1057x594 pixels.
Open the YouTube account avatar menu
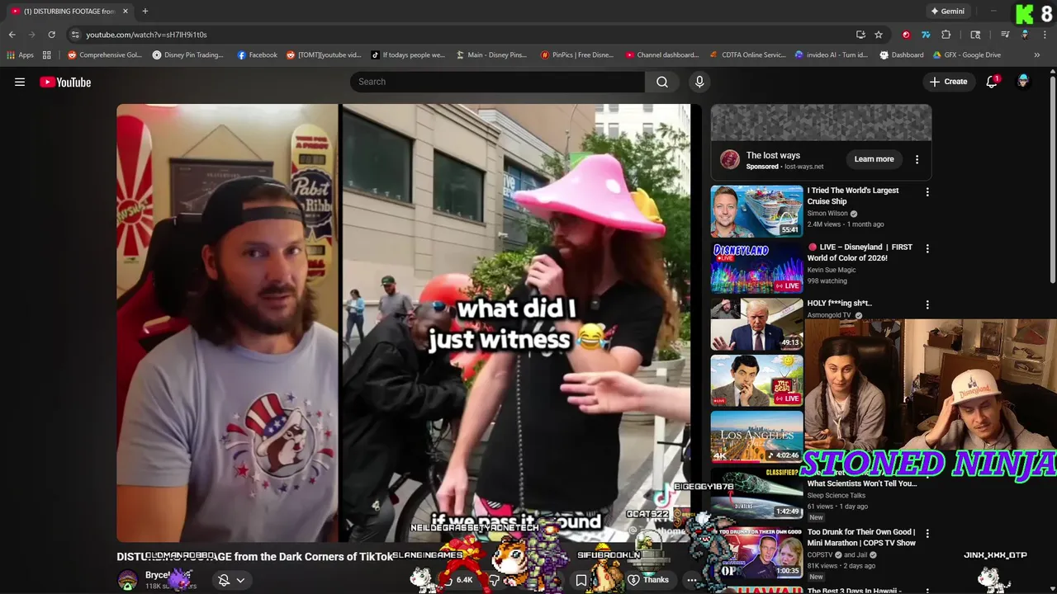[x=1023, y=82]
